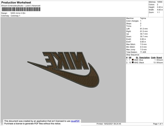Click the barcode under the worksheet title
The height and width of the screenshot is (126, 164).
coord(21,9)
